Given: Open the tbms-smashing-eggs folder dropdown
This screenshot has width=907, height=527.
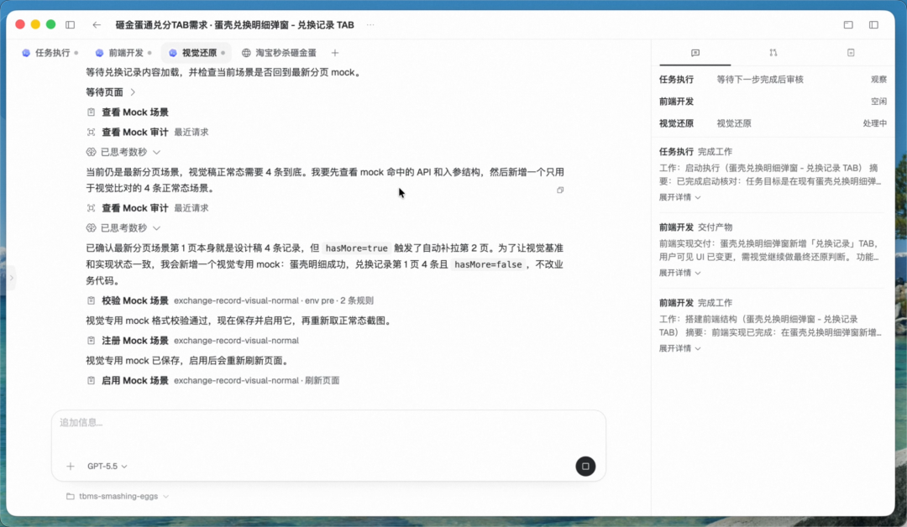Looking at the screenshot, I should tap(118, 497).
